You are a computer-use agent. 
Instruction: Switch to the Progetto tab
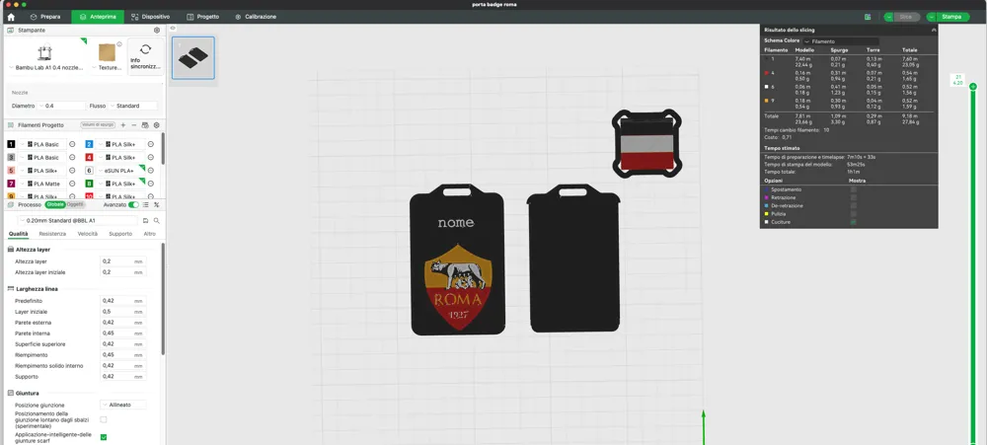point(202,17)
